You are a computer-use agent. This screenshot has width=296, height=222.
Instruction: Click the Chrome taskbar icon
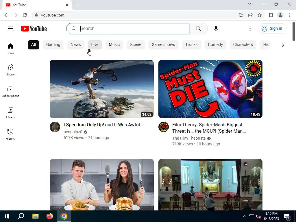pyautogui.click(x=64, y=216)
